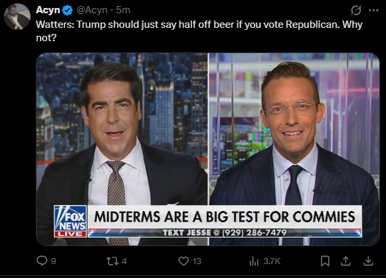The image size is (386, 278).
Task: Click the Acyn display name
Action: coord(48,10)
